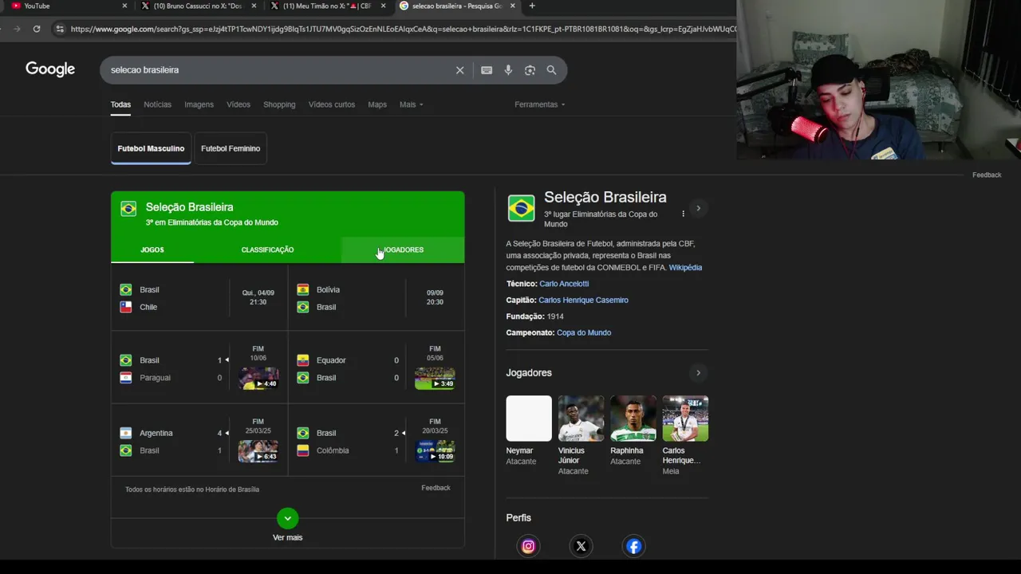Close the YouTube browser tab
Image resolution: width=1021 pixels, height=574 pixels.
pyautogui.click(x=124, y=6)
